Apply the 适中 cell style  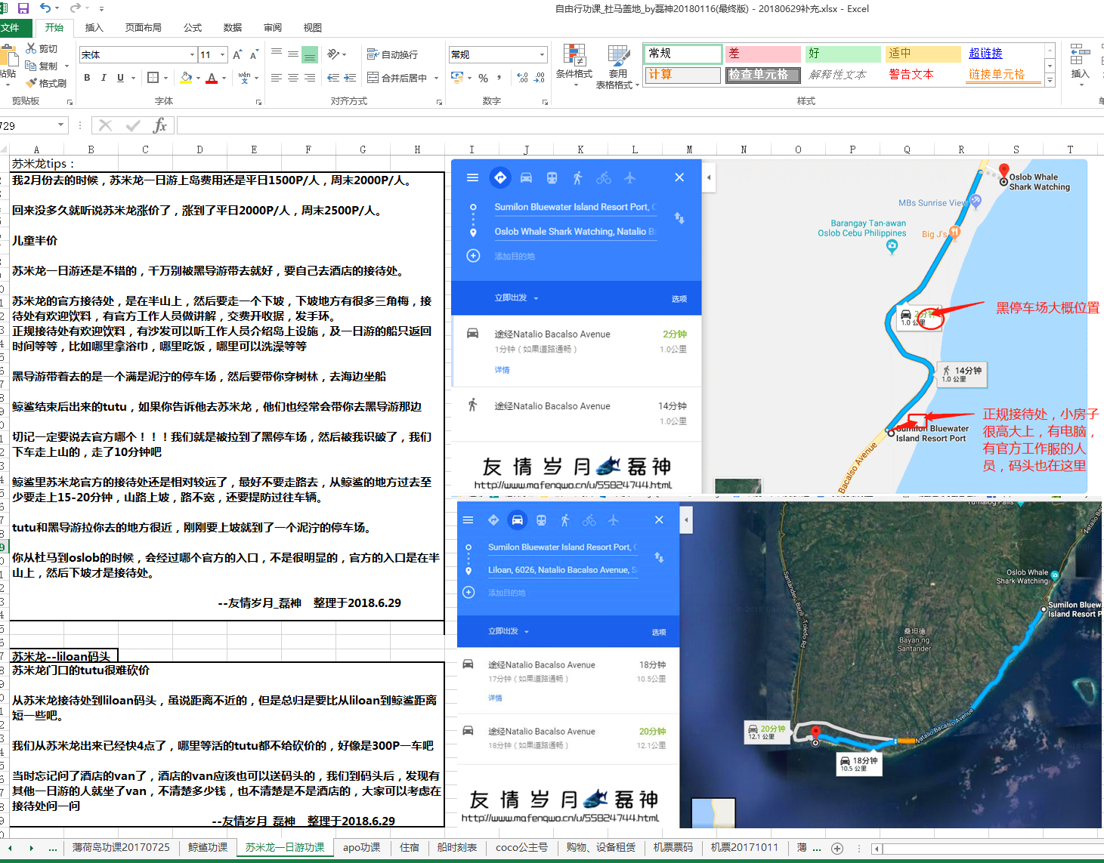(x=923, y=54)
